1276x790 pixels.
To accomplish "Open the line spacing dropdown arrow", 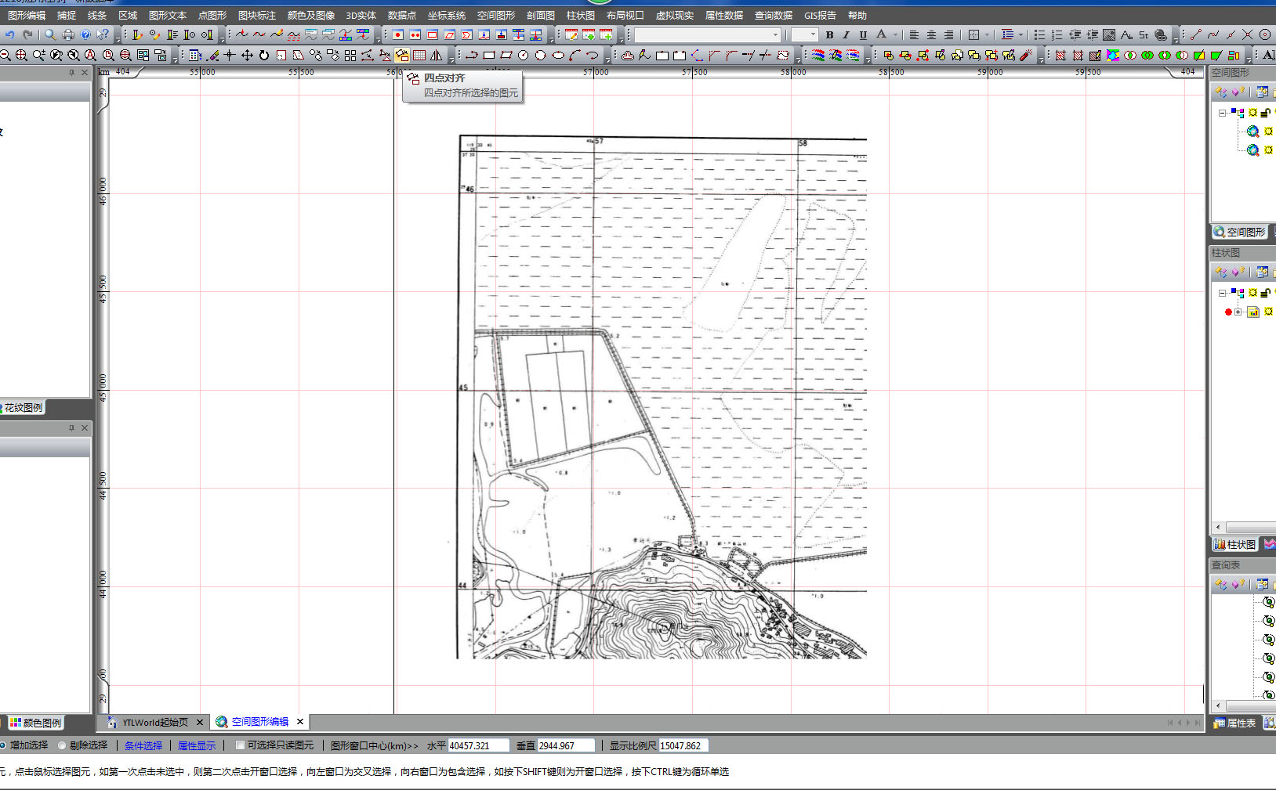I will click(1020, 34).
